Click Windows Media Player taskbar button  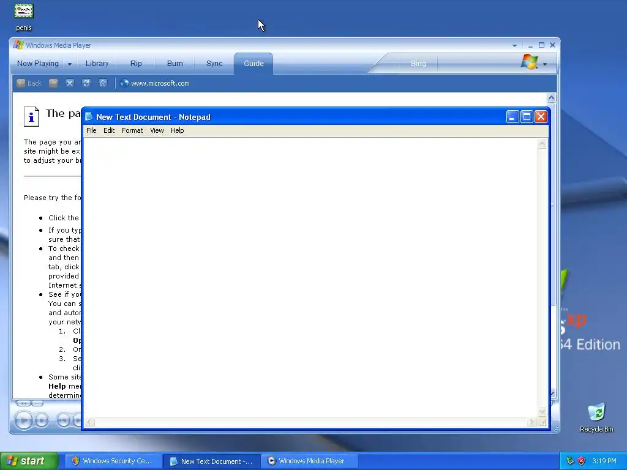(310, 461)
